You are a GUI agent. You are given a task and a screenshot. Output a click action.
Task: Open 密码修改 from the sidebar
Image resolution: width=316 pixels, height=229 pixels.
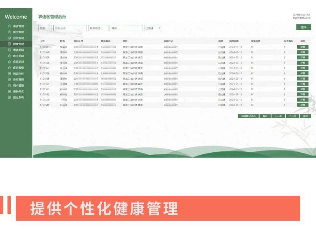(x=18, y=91)
